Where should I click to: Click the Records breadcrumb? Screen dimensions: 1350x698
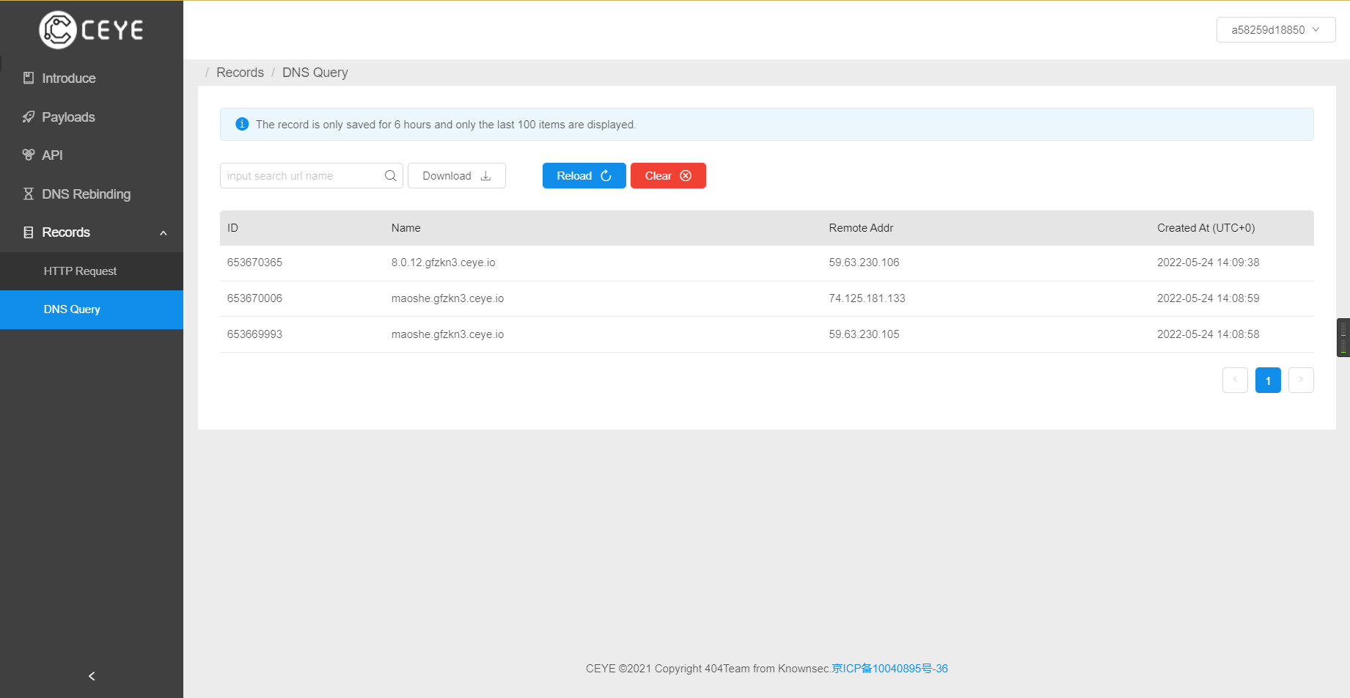pyautogui.click(x=240, y=73)
